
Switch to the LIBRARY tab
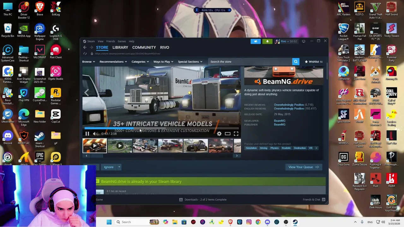(120, 47)
